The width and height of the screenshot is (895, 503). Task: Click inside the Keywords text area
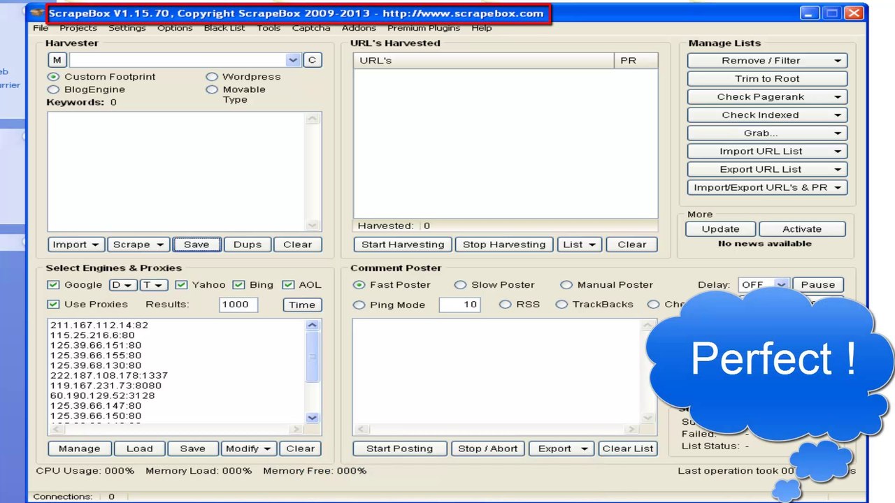pyautogui.click(x=177, y=171)
